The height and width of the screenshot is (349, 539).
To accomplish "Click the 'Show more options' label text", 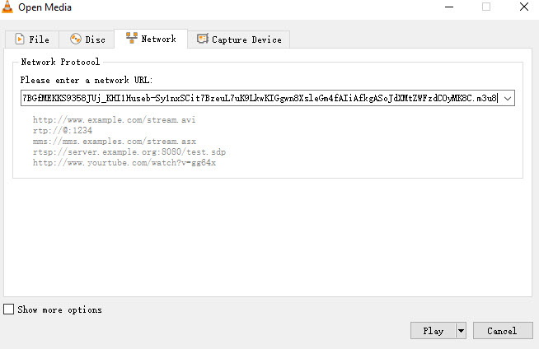I will pyautogui.click(x=59, y=309).
